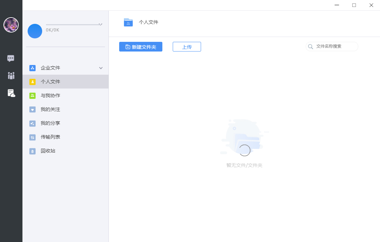Click the 上传 button
The width and height of the screenshot is (380, 242).
coord(187,47)
